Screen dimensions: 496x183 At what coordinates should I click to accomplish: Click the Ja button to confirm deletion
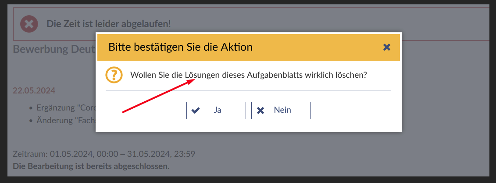point(216,110)
